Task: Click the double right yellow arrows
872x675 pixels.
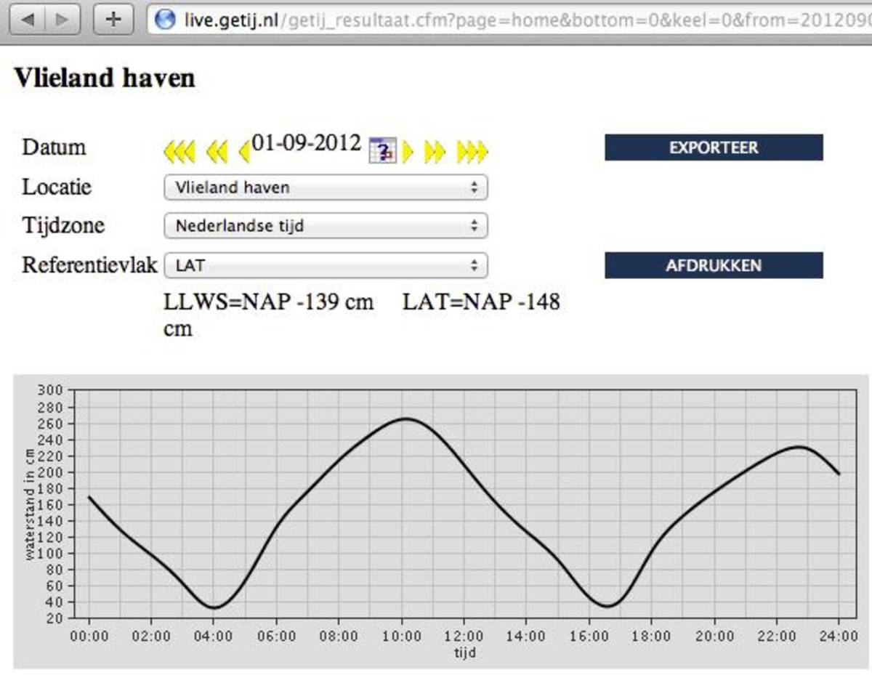Action: (435, 152)
